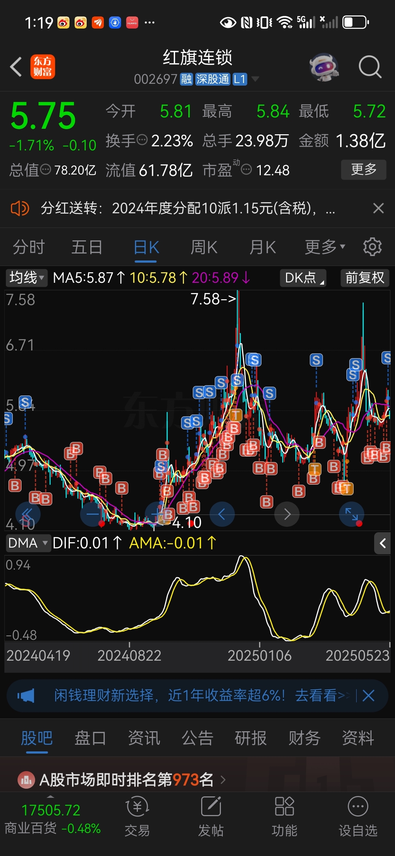Tap the megaphone ad icon
395x856 pixels.
[26, 695]
